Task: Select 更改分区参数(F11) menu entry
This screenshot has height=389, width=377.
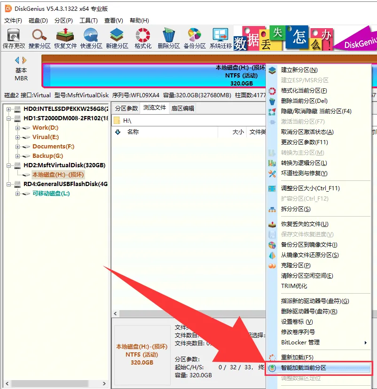Action: 319,142
